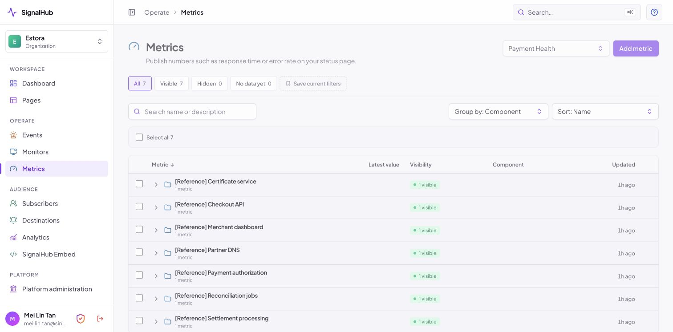Go to Operate in the breadcrumb

click(157, 12)
